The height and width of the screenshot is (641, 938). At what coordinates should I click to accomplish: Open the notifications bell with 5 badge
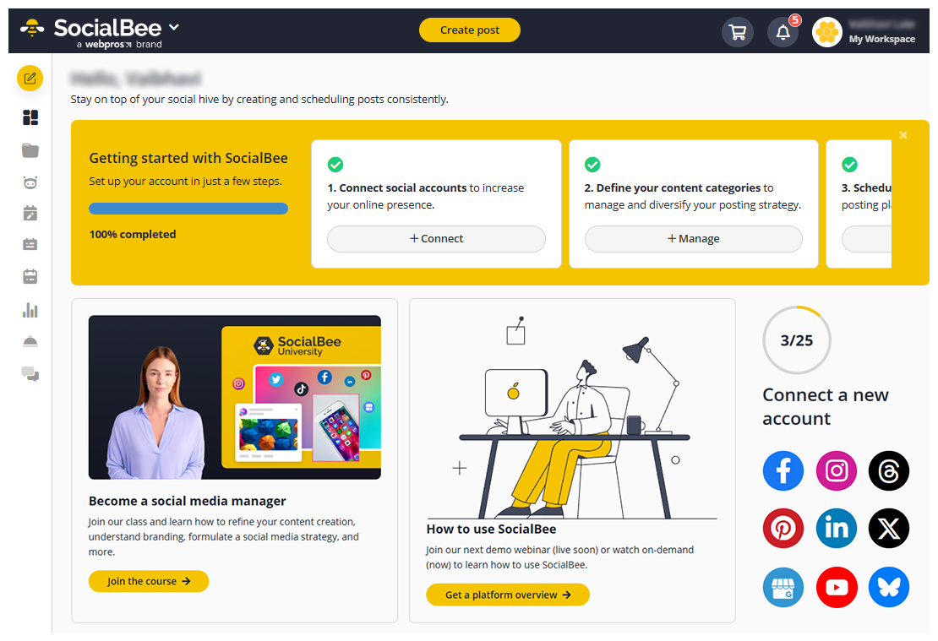pos(783,32)
